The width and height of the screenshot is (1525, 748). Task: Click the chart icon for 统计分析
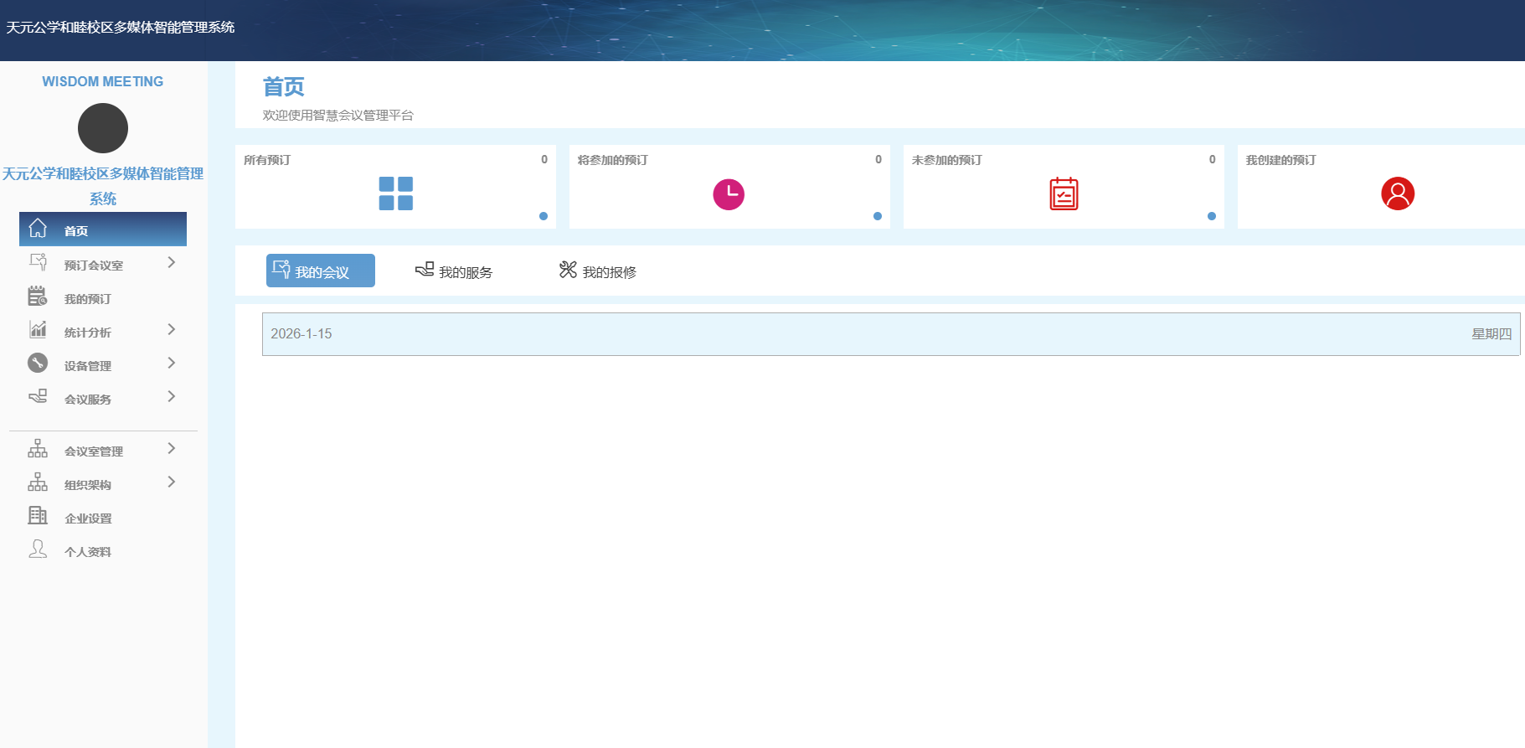[x=38, y=329]
